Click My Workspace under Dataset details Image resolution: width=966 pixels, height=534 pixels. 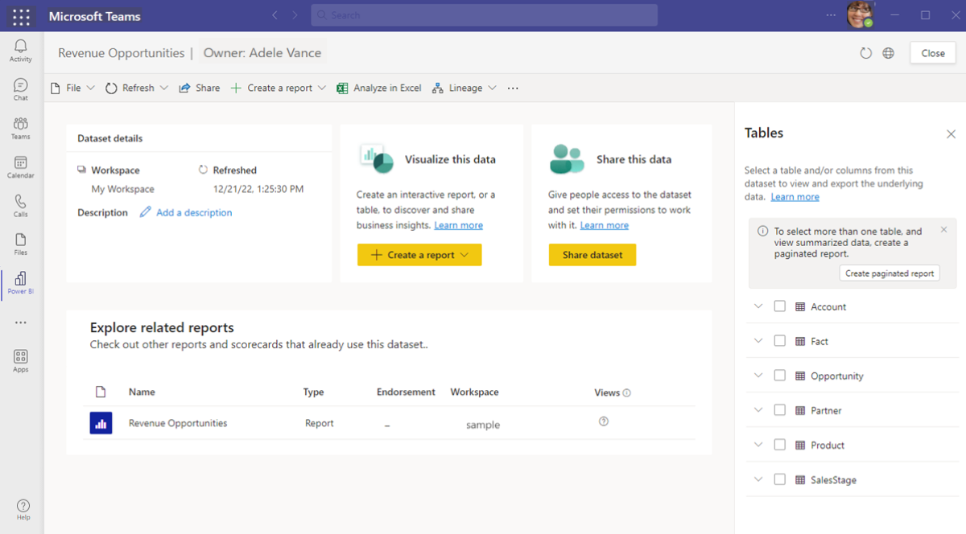122,190
